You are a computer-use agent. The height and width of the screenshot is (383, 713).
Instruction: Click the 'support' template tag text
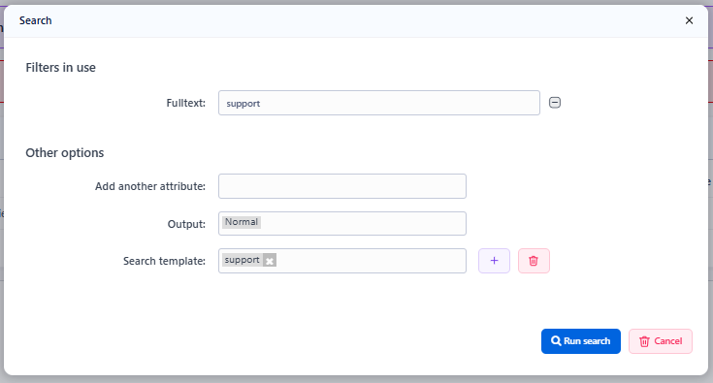coord(242,260)
